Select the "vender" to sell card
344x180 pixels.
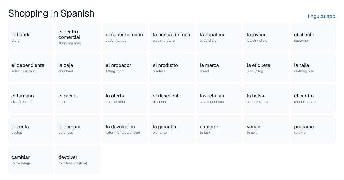tap(266, 129)
